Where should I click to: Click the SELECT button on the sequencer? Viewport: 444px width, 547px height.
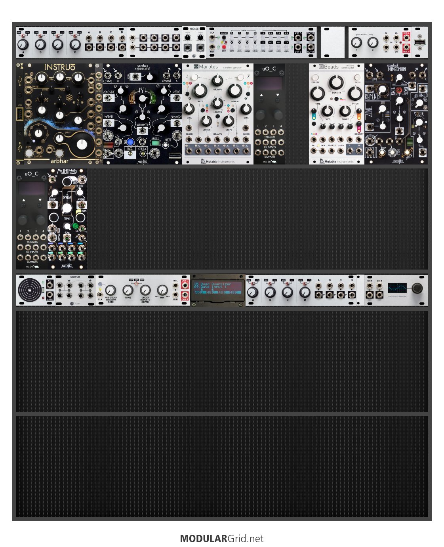pos(224,38)
